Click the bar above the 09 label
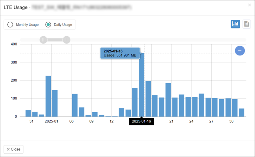This screenshot has height=157, width=255. (95, 114)
